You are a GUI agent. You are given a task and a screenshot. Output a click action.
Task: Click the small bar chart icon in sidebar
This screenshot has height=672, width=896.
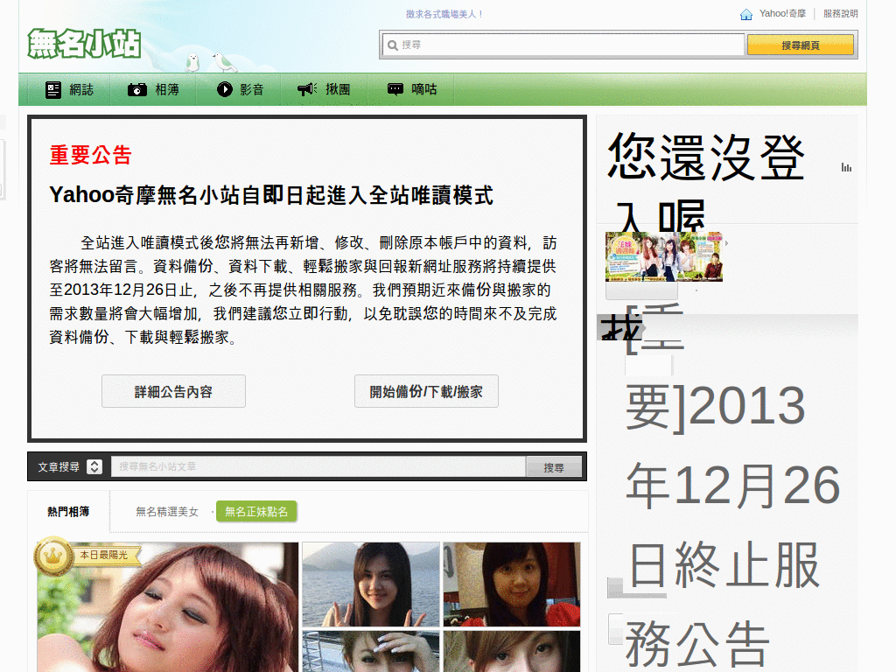click(x=846, y=167)
